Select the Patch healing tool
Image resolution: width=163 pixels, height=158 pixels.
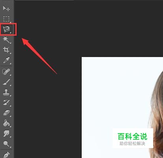(6, 72)
